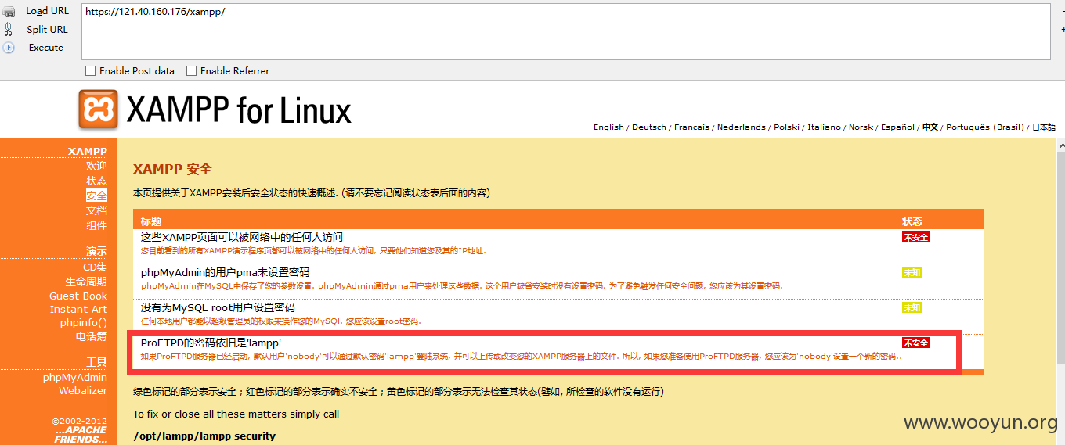The image size is (1065, 445).
Task: Switch language to Polski
Action: 787,127
